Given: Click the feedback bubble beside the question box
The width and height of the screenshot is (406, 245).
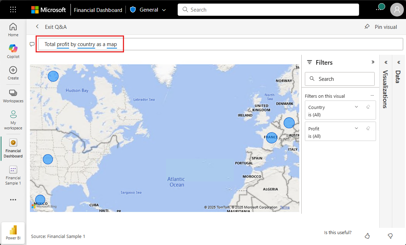Looking at the screenshot, I should click(x=32, y=44).
